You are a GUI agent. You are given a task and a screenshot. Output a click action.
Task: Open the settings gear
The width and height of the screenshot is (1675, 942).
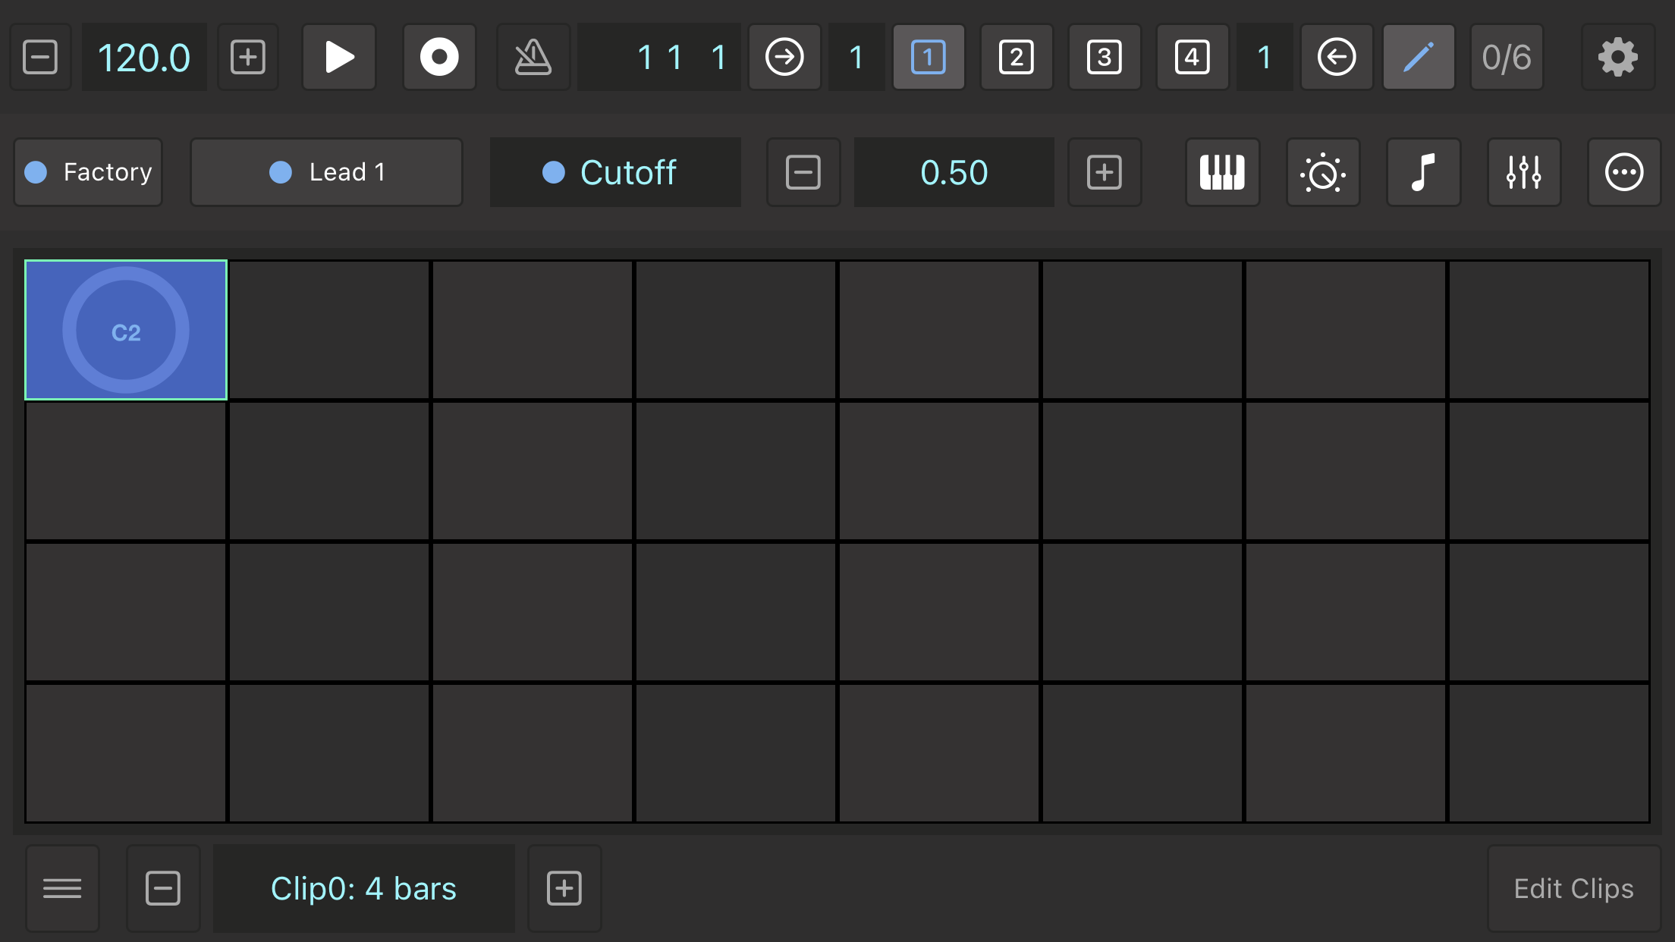coord(1617,58)
